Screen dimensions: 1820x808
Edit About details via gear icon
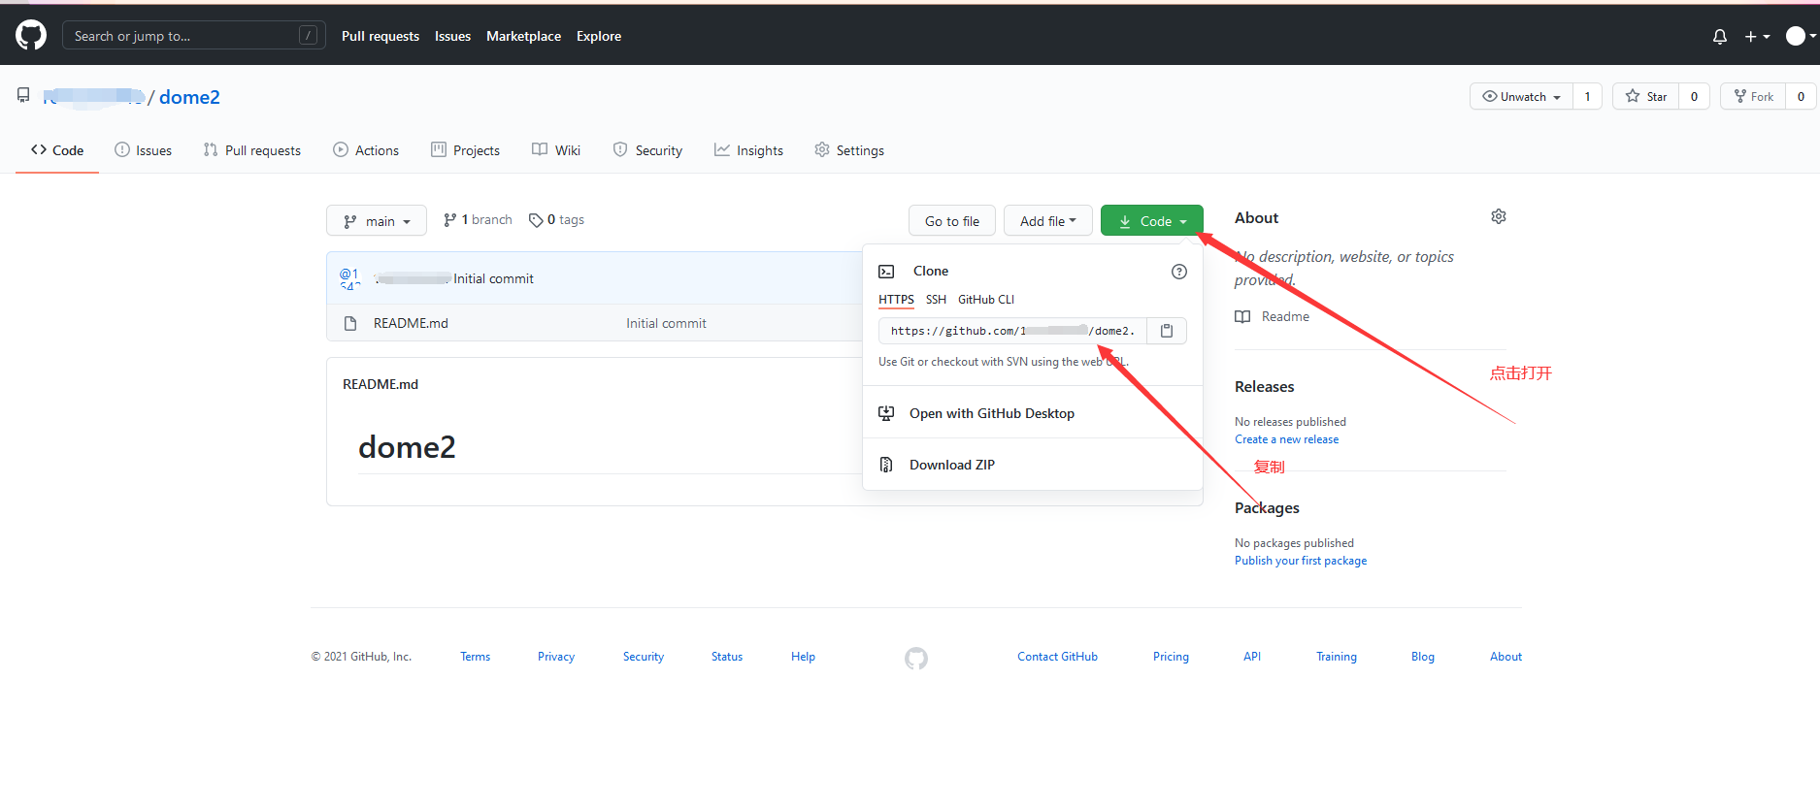(1499, 216)
